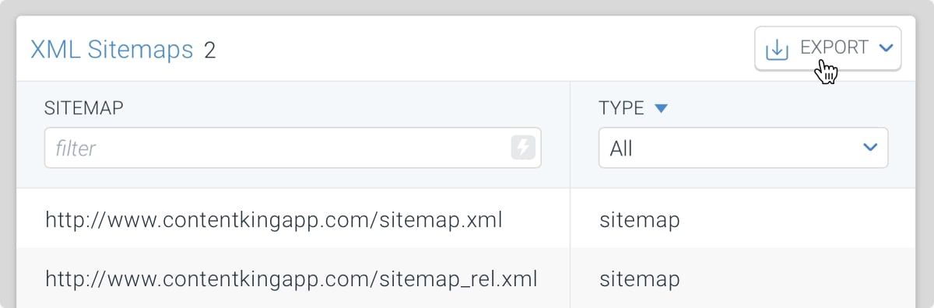Click into the SITEMAP filter input
Screen dimensions: 934x308
pos(293,148)
